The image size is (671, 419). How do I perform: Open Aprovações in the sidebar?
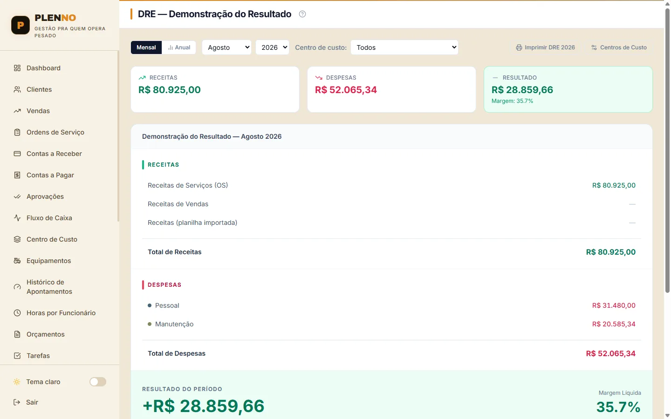59,196
